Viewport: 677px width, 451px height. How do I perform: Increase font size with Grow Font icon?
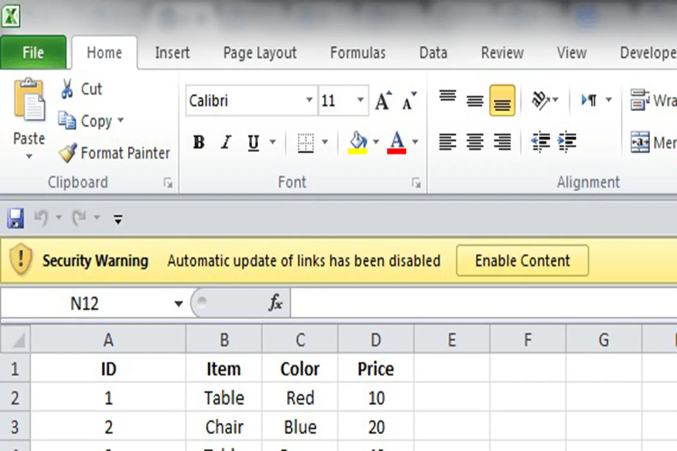pyautogui.click(x=383, y=101)
